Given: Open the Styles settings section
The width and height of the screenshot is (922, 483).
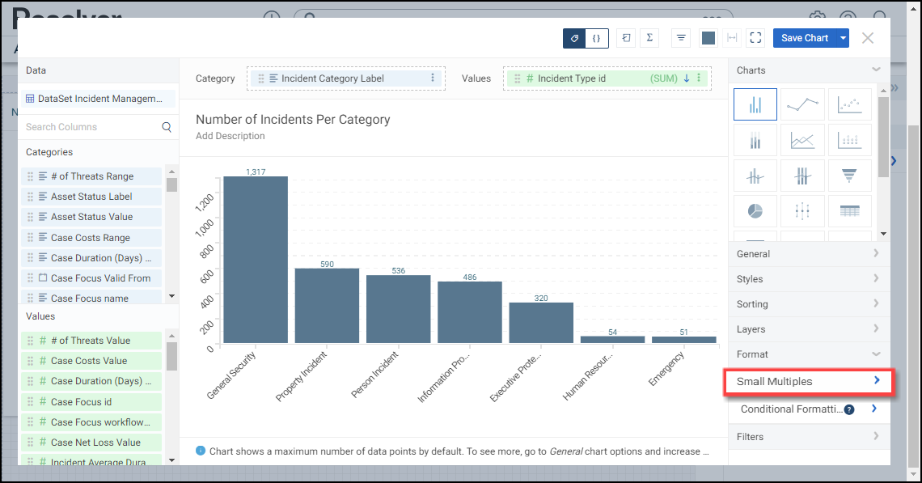Looking at the screenshot, I should (809, 279).
